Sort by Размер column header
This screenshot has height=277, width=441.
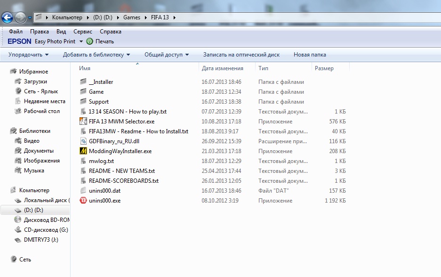tap(324, 68)
